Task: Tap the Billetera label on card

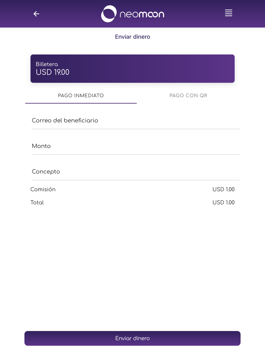Action: pyautogui.click(x=47, y=64)
